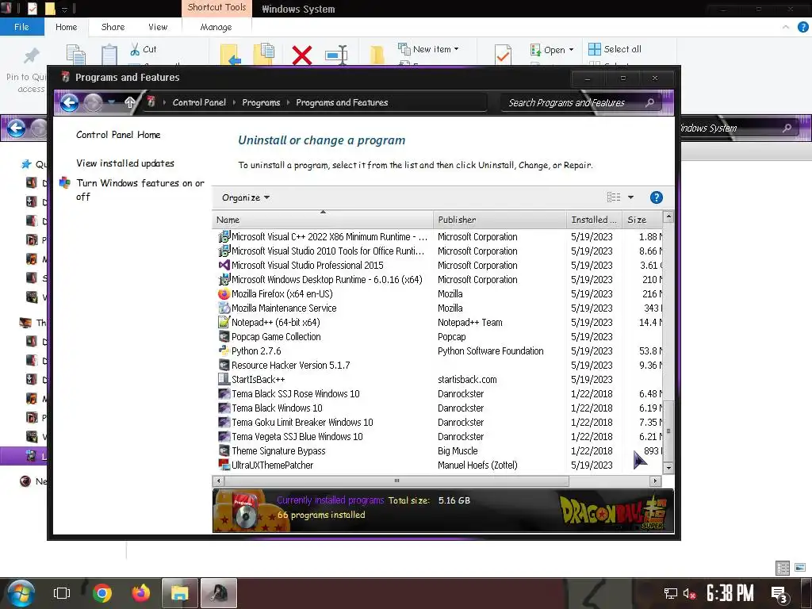Open Task View on the taskbar
The height and width of the screenshot is (609, 812).
coord(62,593)
